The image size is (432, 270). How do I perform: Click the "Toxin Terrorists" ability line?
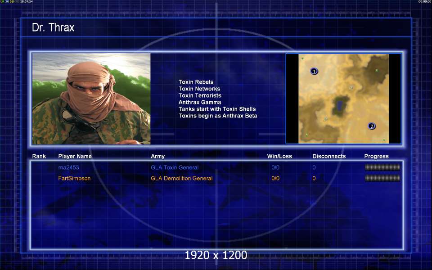click(200, 95)
